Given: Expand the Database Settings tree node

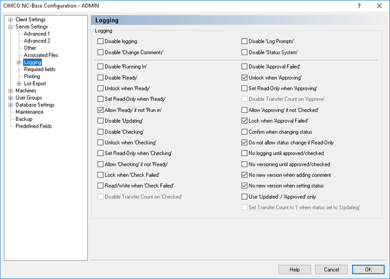Looking at the screenshot, I should (10, 105).
